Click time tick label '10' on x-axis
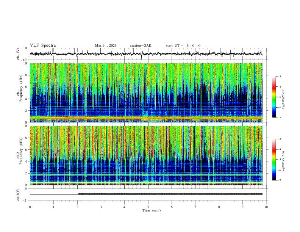This screenshot has width=300, height=232. (266, 207)
